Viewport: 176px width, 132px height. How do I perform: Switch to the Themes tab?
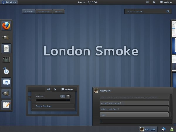[x=59, y=12]
